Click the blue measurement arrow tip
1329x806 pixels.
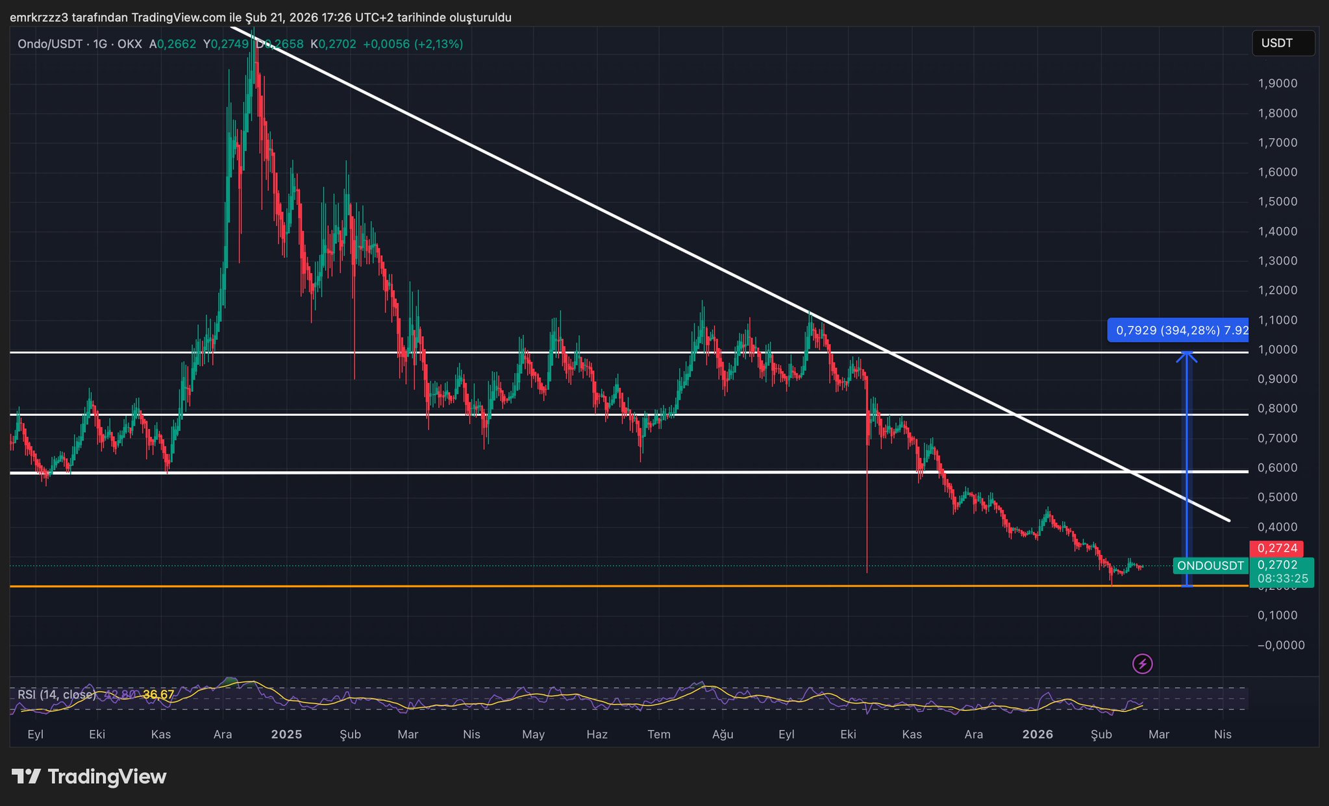click(1187, 354)
